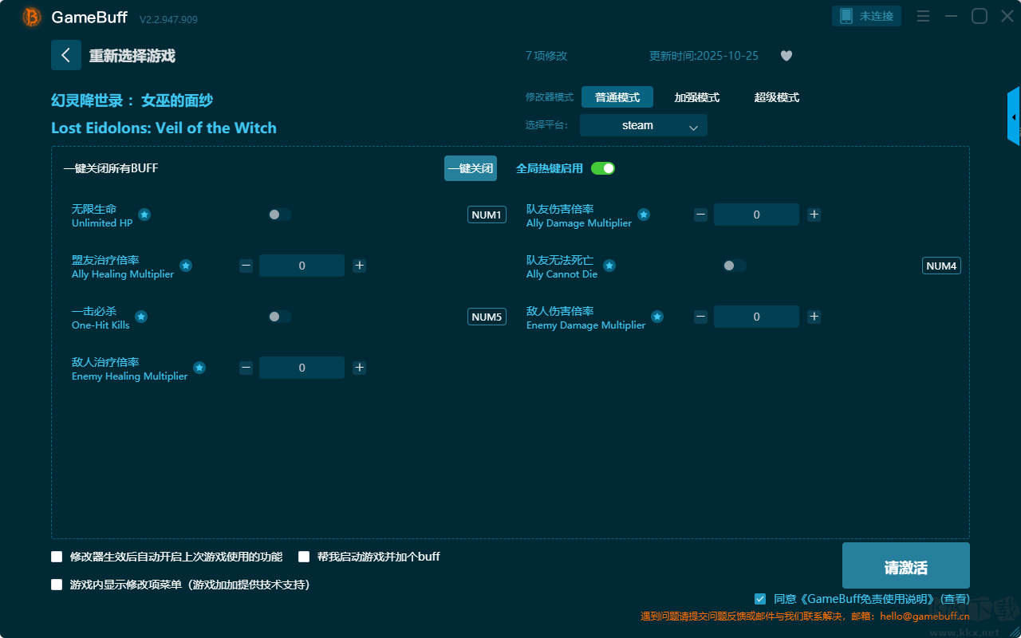
Task: Click the phone not-connected icon
Action: pyautogui.click(x=846, y=16)
